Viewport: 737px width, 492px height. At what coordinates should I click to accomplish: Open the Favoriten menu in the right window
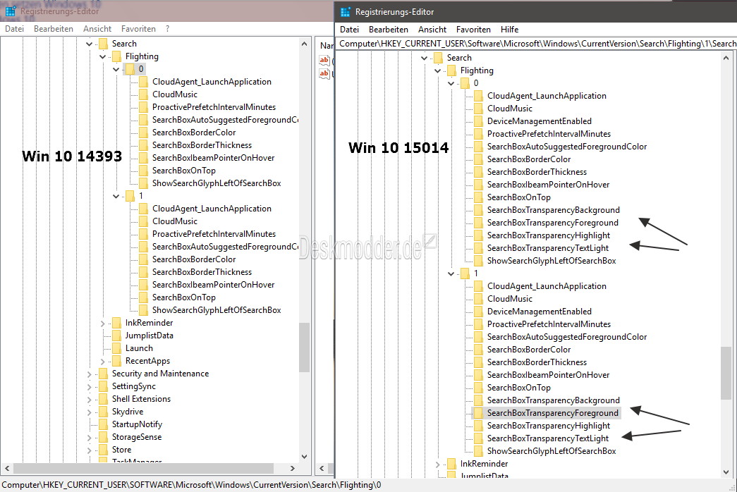click(473, 29)
